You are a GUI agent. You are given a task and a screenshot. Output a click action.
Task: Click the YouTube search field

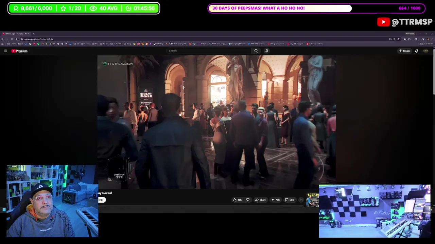[x=209, y=51]
